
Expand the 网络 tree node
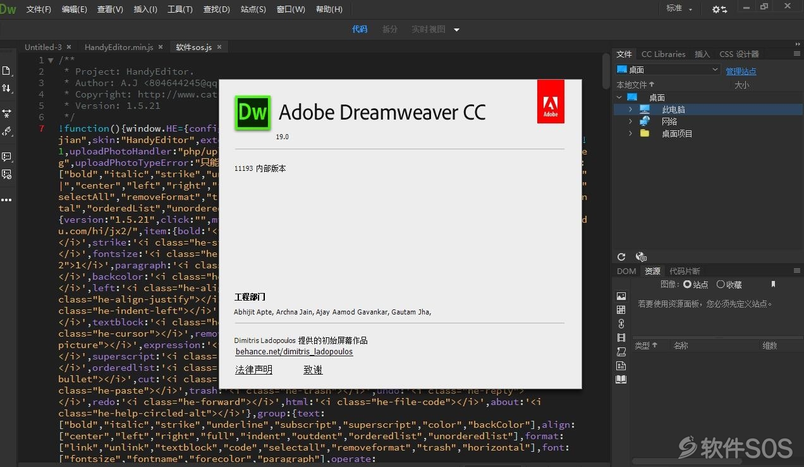tap(630, 121)
